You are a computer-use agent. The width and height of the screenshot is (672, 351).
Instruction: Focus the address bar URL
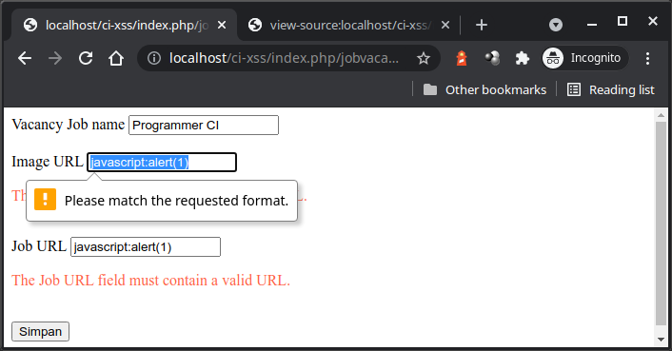click(x=284, y=58)
